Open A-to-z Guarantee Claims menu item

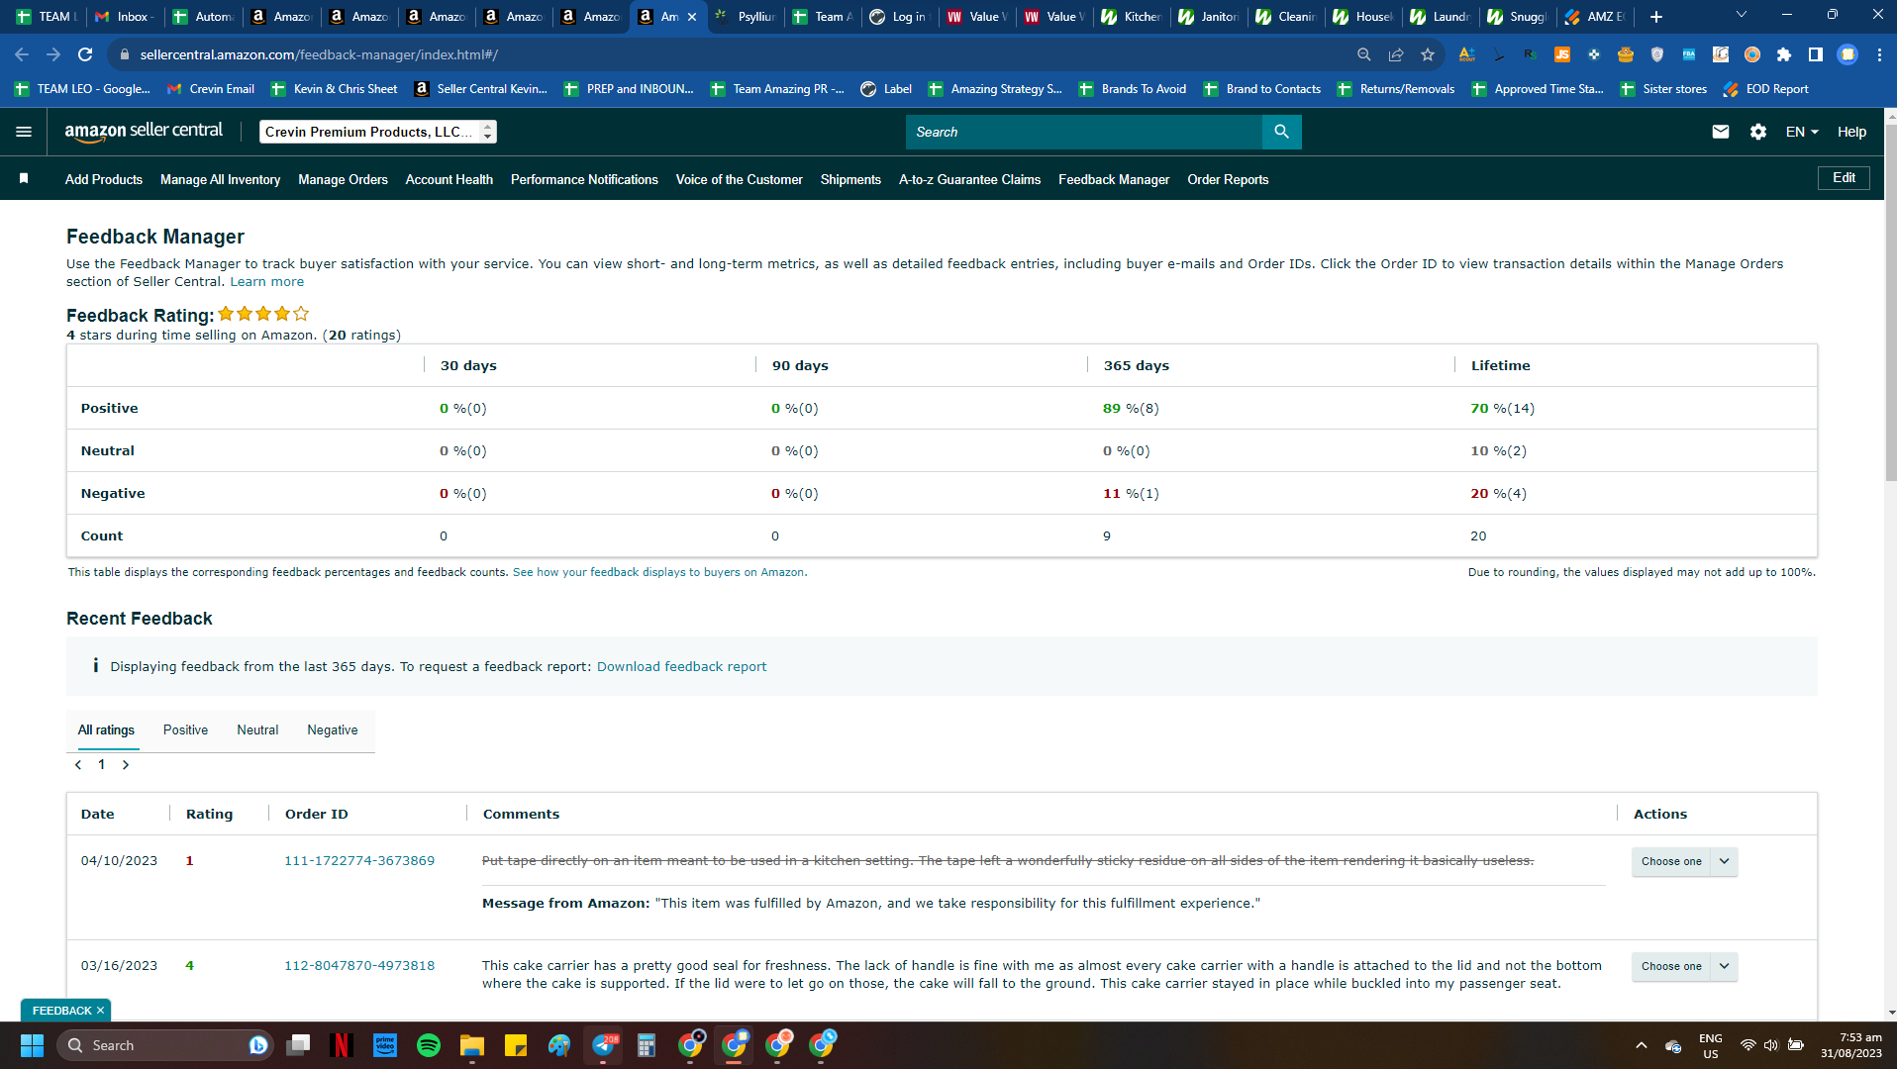coord(969,179)
